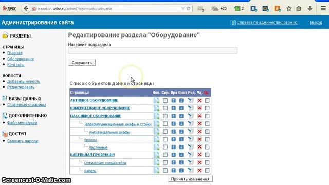Toggle hide checkbox for КАБЕЛЬНАЯ ПРОДУКЦИЯ
This screenshot has height=185, width=329.
165,155
